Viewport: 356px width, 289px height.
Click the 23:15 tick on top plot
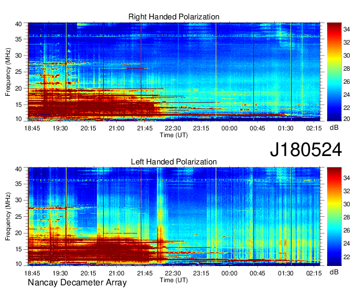pyautogui.click(x=201, y=128)
